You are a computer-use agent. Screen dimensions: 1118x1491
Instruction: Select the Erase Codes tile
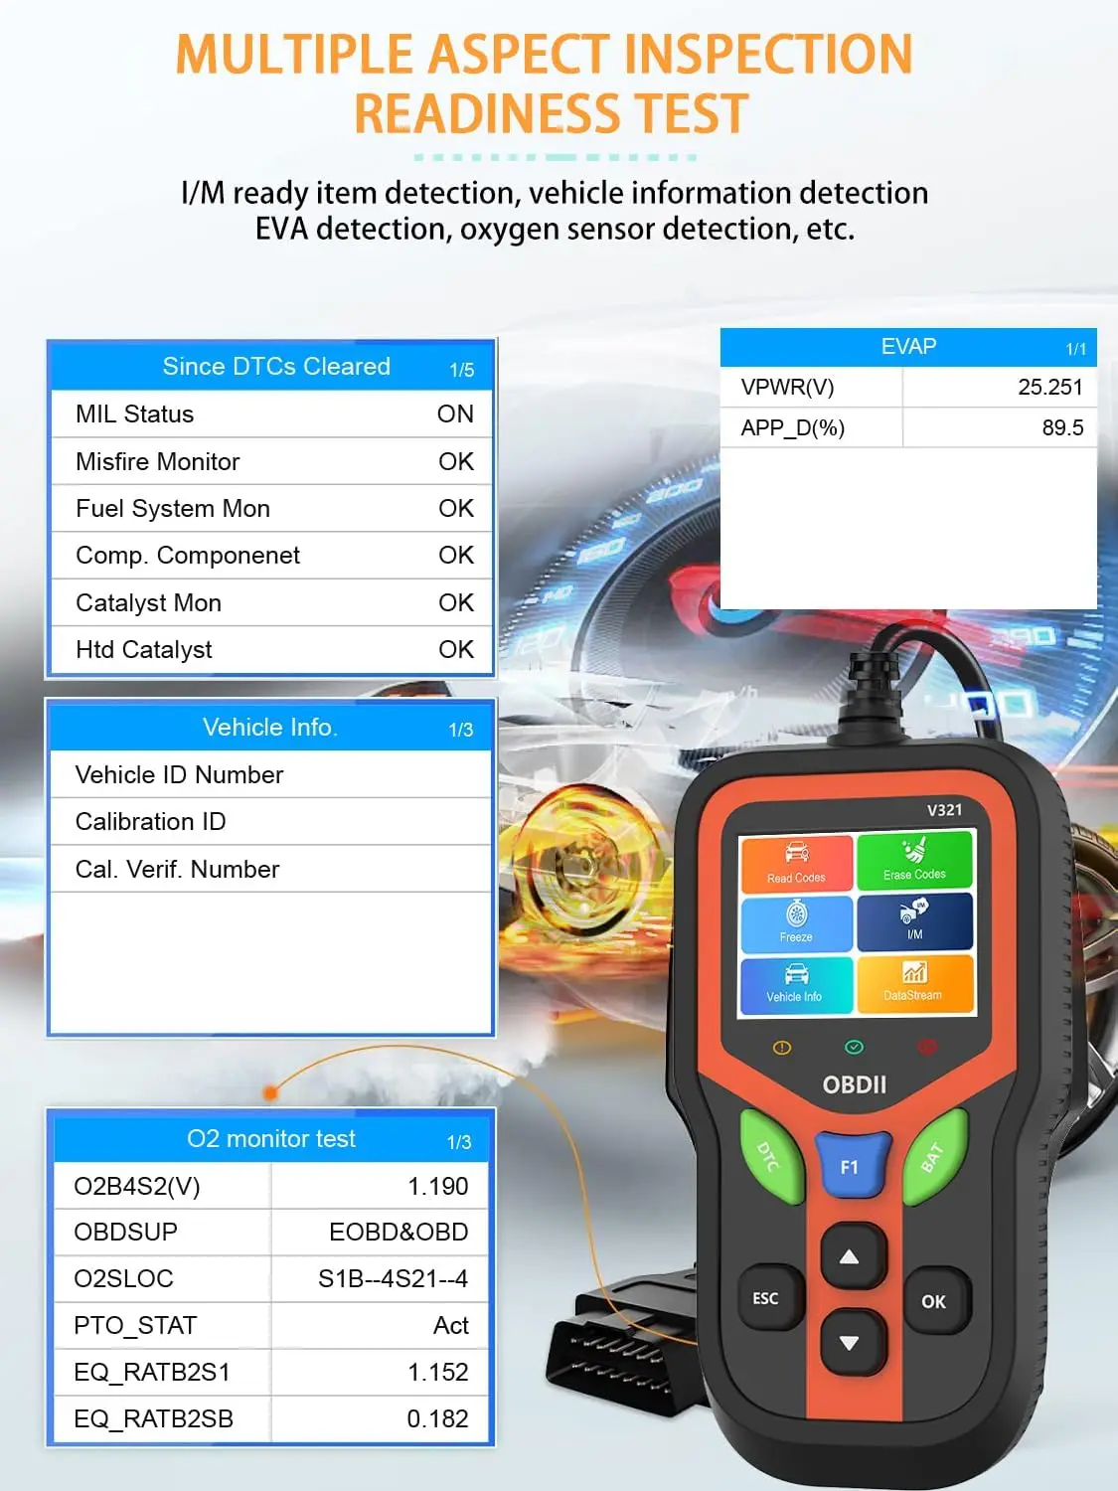pos(914,860)
